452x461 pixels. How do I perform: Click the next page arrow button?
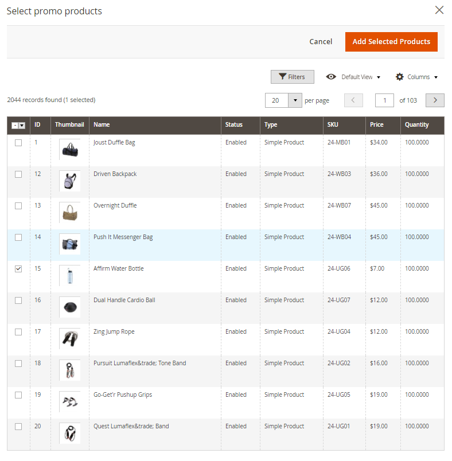435,100
